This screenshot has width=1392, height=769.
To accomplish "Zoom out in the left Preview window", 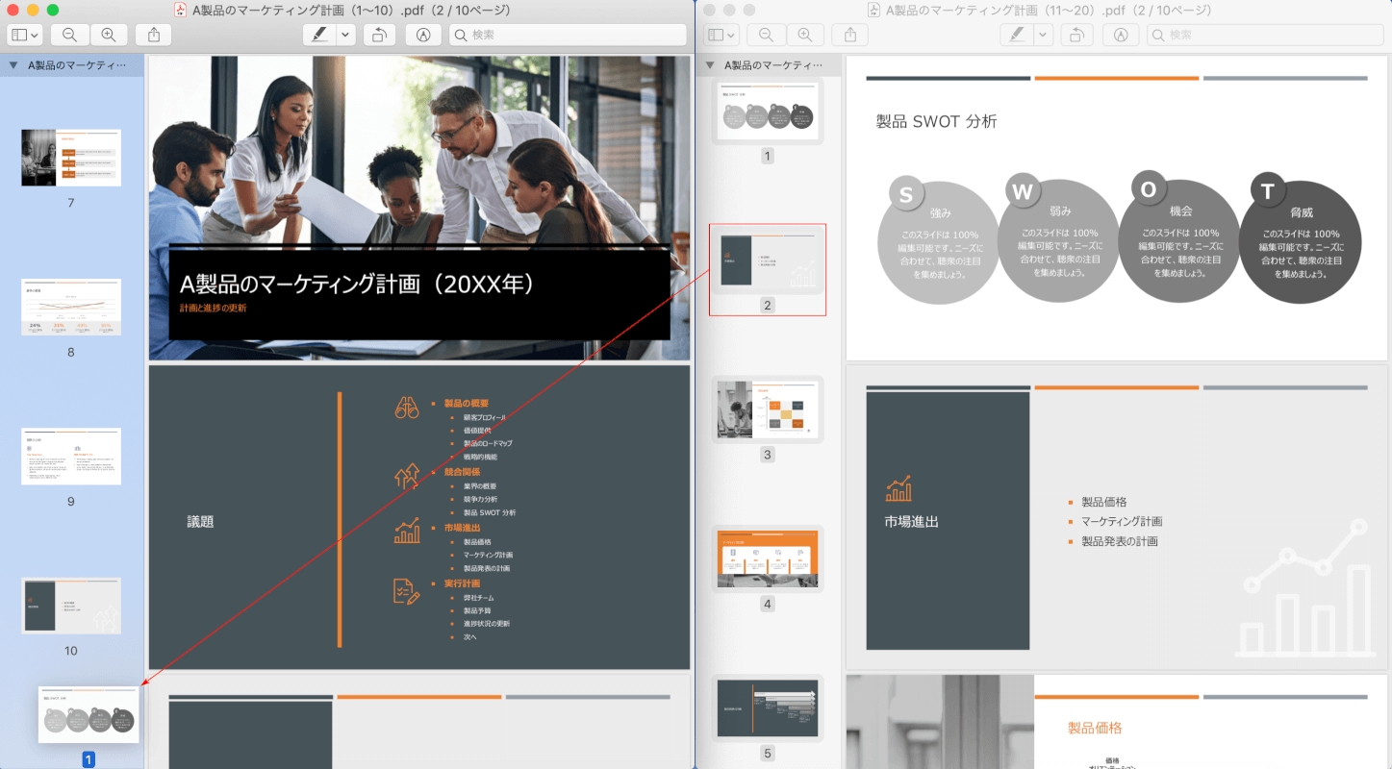I will click(70, 35).
